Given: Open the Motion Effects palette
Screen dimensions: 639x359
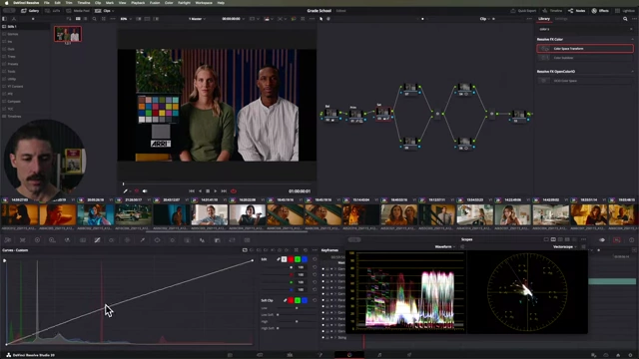Looking at the screenshot, I should pos(82,240).
